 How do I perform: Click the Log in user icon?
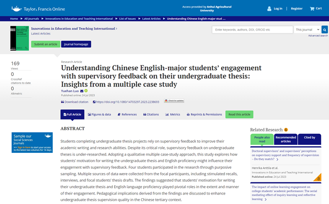[x=270, y=8]
